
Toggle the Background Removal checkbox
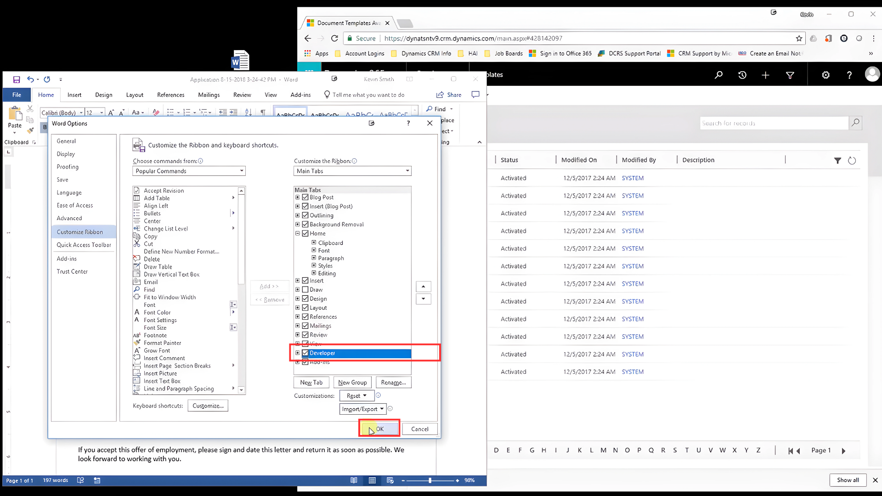[305, 225]
